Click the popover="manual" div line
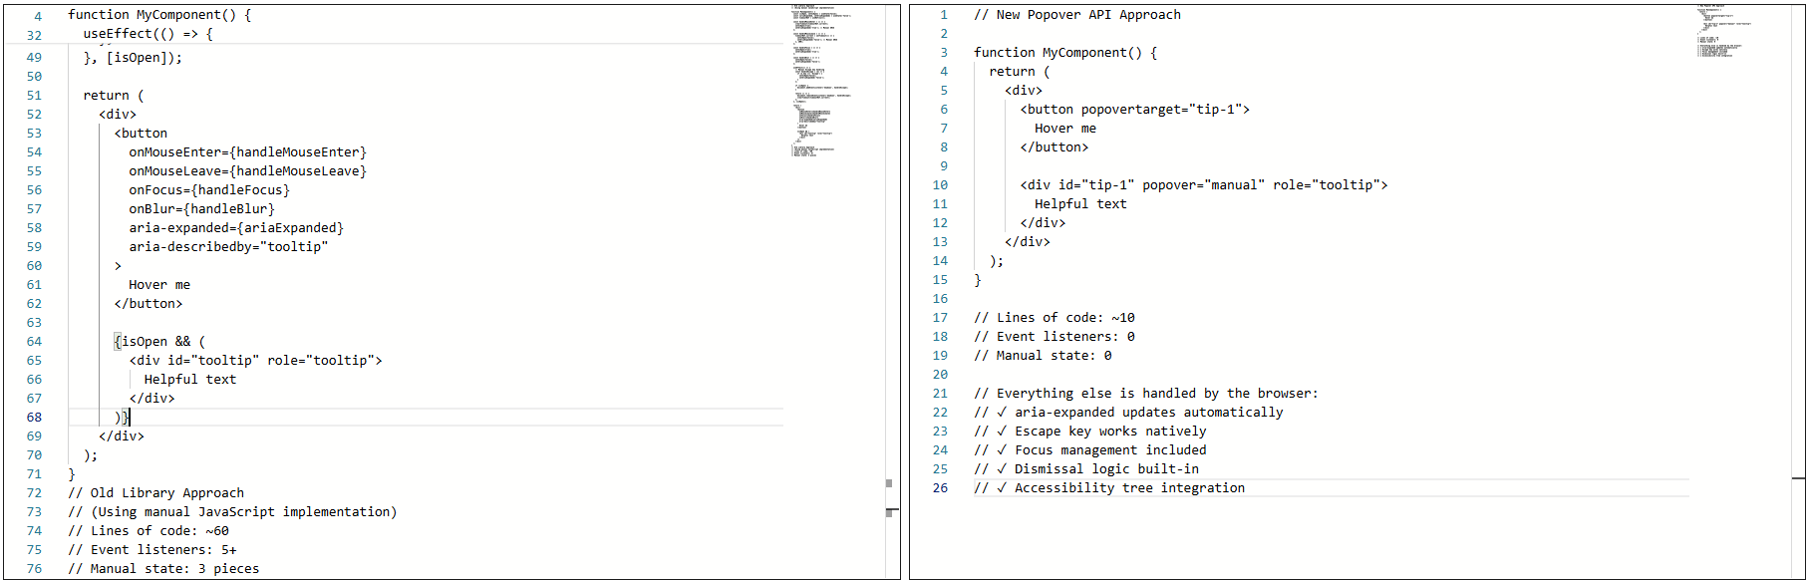Image resolution: width=1809 pixels, height=580 pixels. point(1203,185)
